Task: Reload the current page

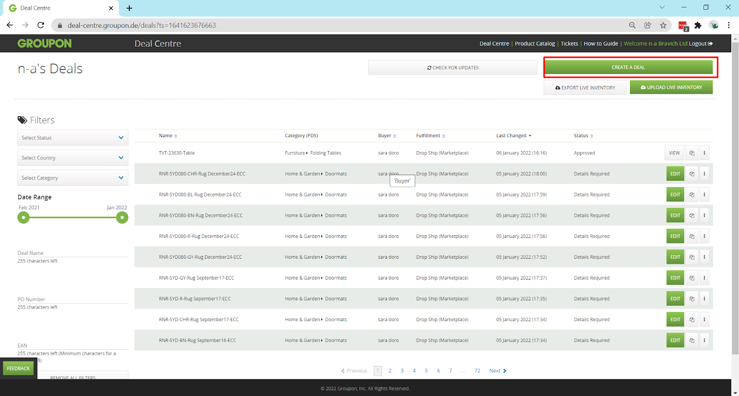Action: point(41,25)
